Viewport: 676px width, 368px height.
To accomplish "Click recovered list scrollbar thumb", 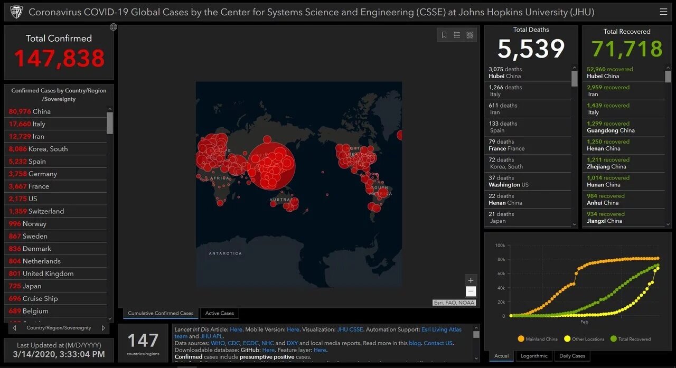I will point(668,77).
